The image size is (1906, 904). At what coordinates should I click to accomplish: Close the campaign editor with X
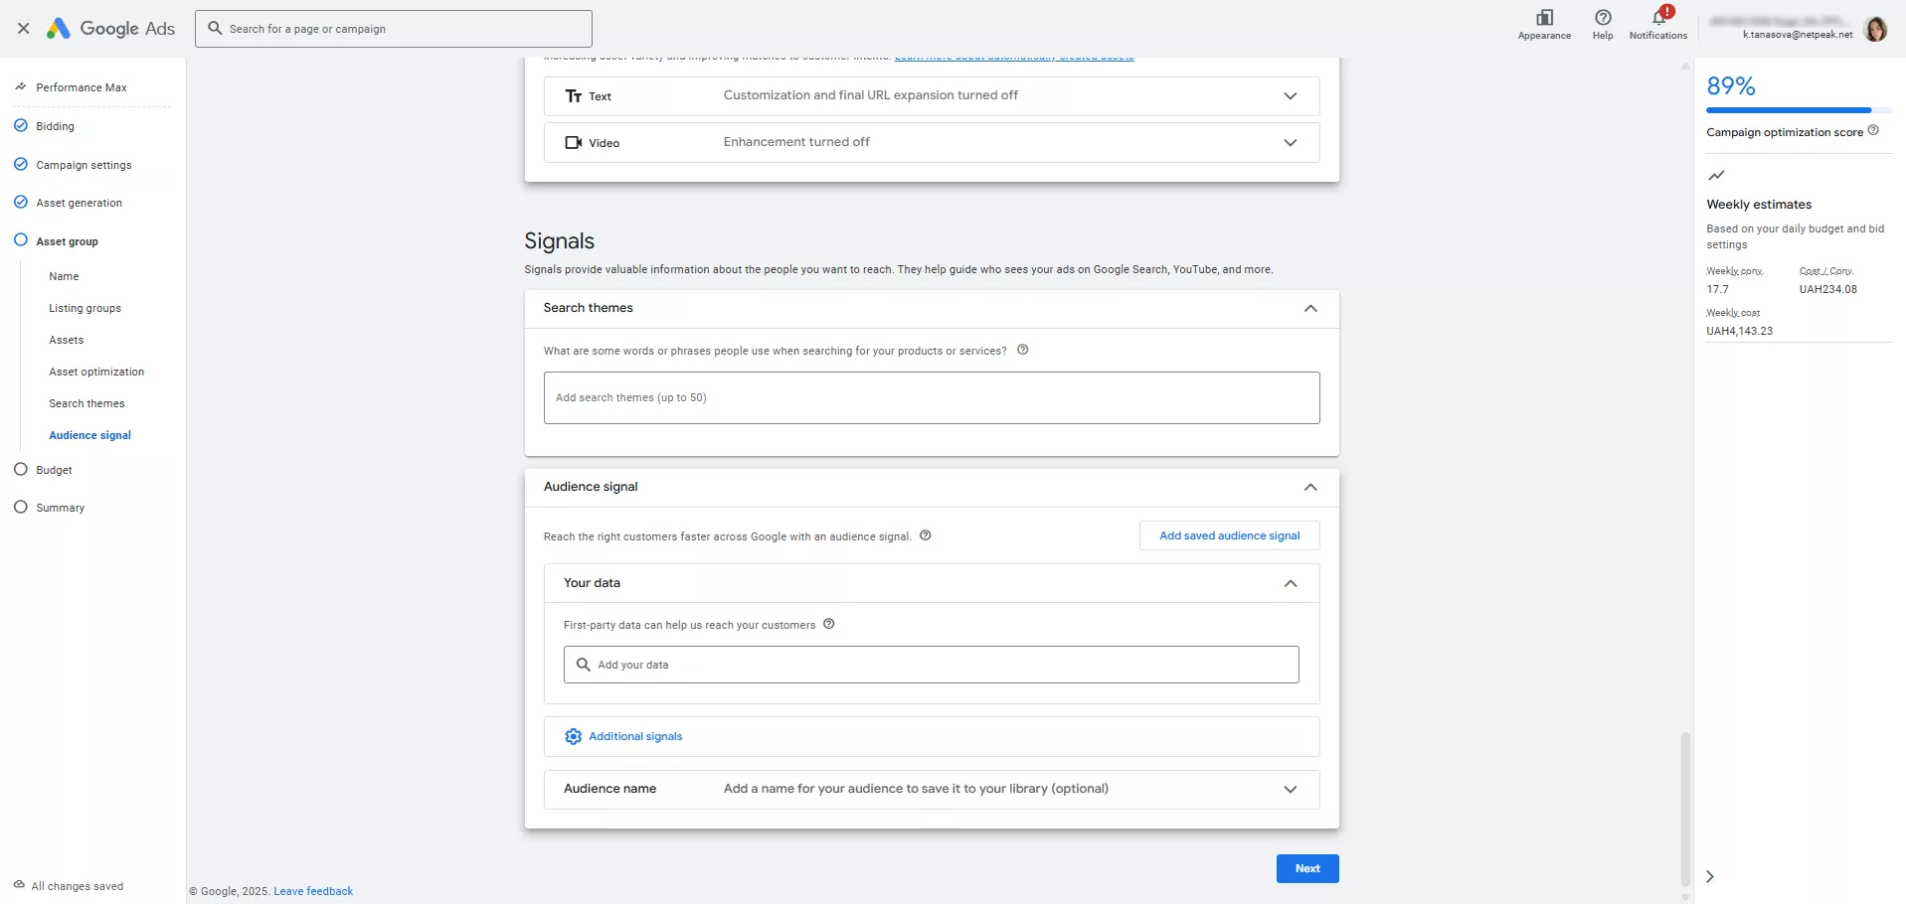click(x=24, y=29)
